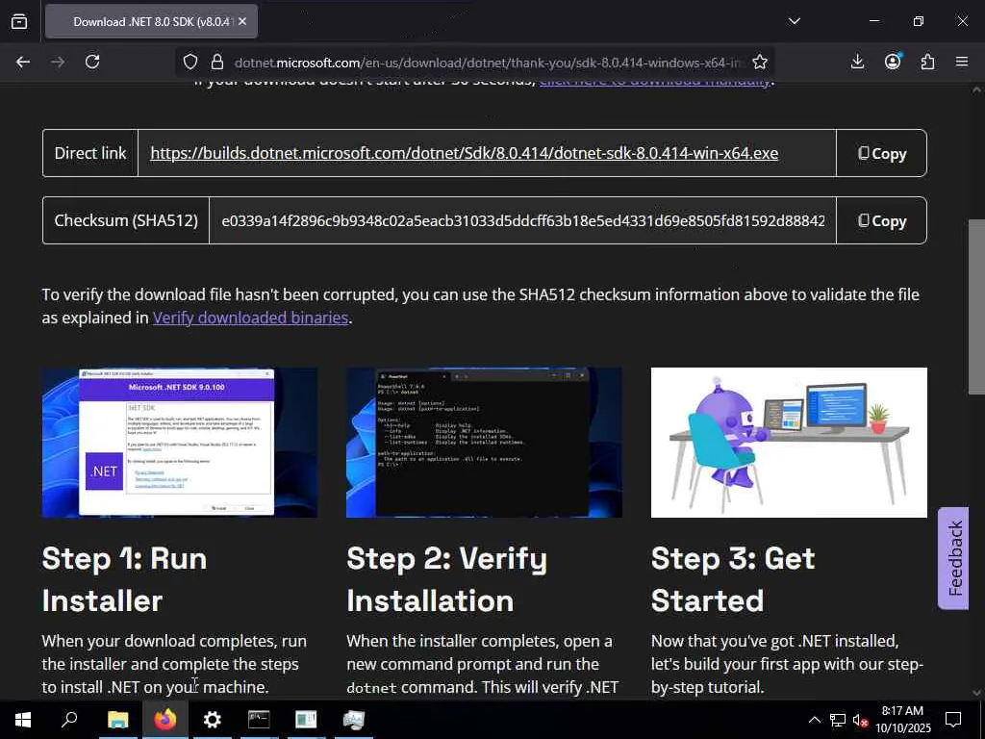Viewport: 985px width, 739px height.
Task: Open the direct link to dotnet-sdk-8.0.414-win-x64.exe
Action: tap(464, 153)
